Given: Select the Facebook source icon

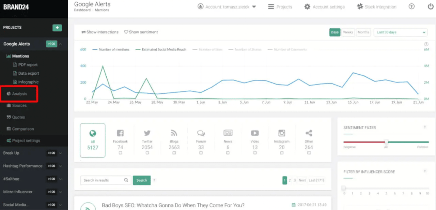Looking at the screenshot, I should click(x=120, y=133).
